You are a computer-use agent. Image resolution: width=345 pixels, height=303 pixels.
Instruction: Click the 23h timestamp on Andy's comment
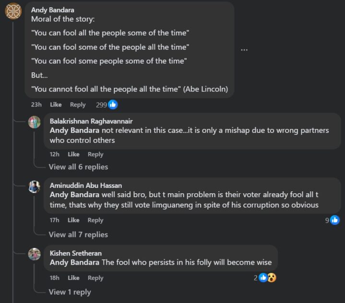click(x=36, y=105)
